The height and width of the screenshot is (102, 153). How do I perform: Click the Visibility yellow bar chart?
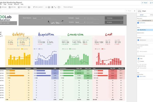tap(19, 59)
